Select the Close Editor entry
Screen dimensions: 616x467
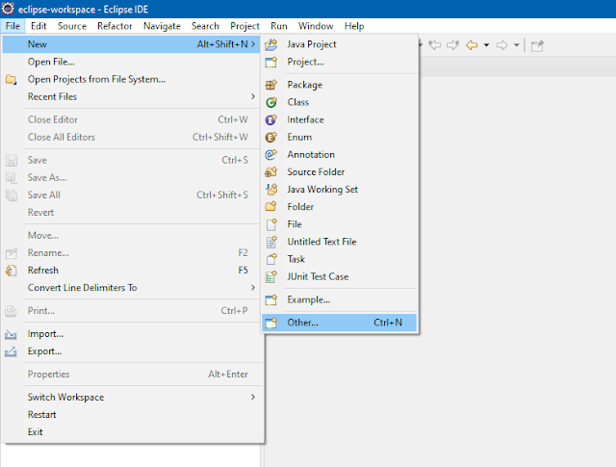132,119
